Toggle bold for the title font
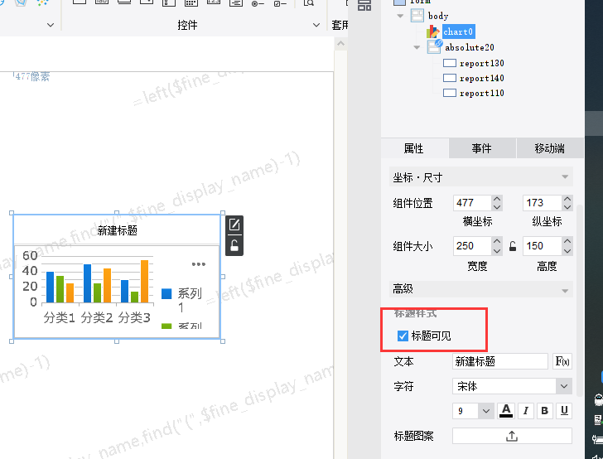This screenshot has width=603, height=459. 544,411
